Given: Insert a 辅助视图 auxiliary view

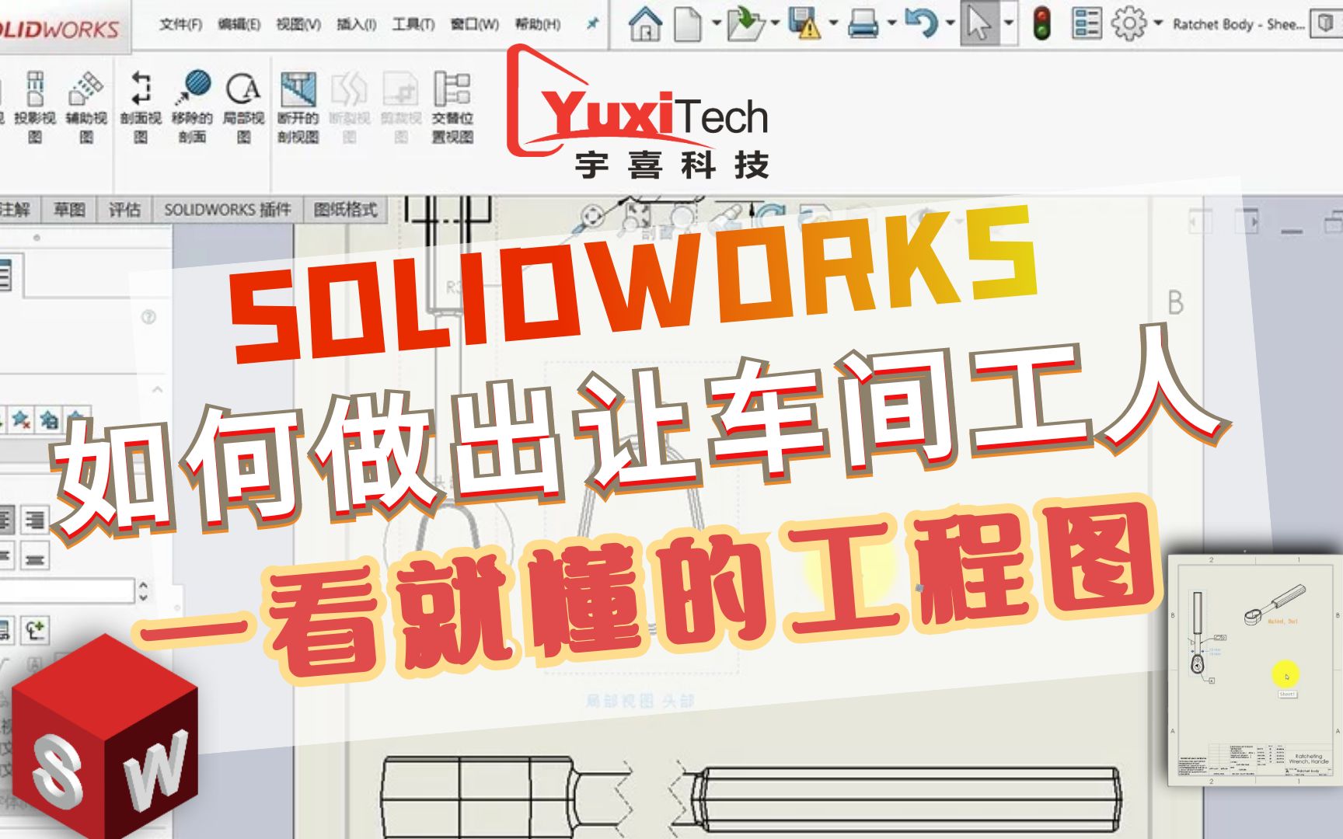Looking at the screenshot, I should pos(85,108).
